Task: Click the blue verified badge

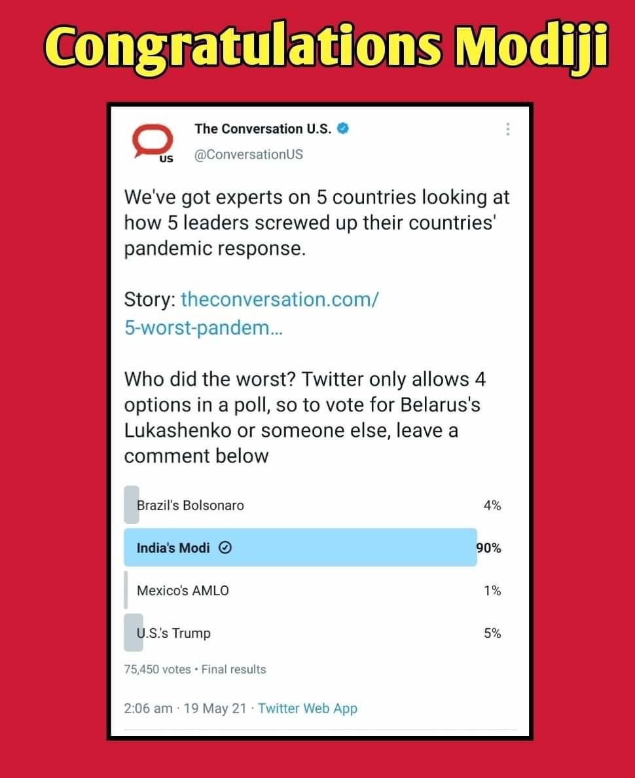Action: point(343,128)
